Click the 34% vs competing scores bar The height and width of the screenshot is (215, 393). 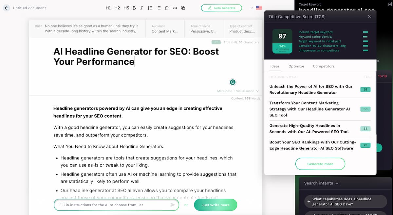click(282, 48)
